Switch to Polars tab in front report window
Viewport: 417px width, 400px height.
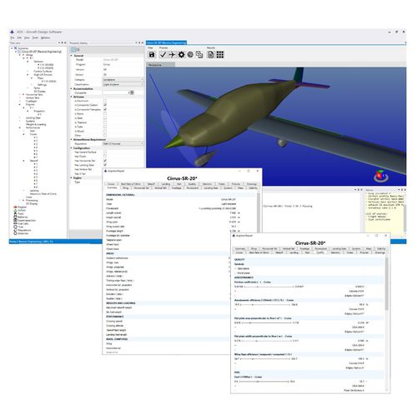click(364, 252)
